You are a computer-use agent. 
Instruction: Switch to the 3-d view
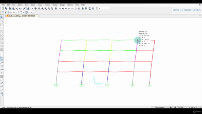[60, 9]
